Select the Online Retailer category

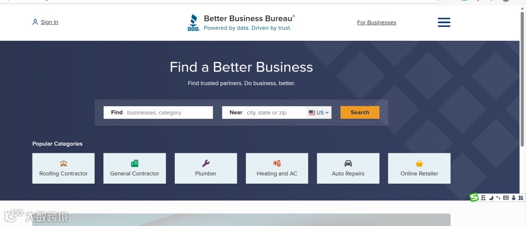tap(419, 169)
